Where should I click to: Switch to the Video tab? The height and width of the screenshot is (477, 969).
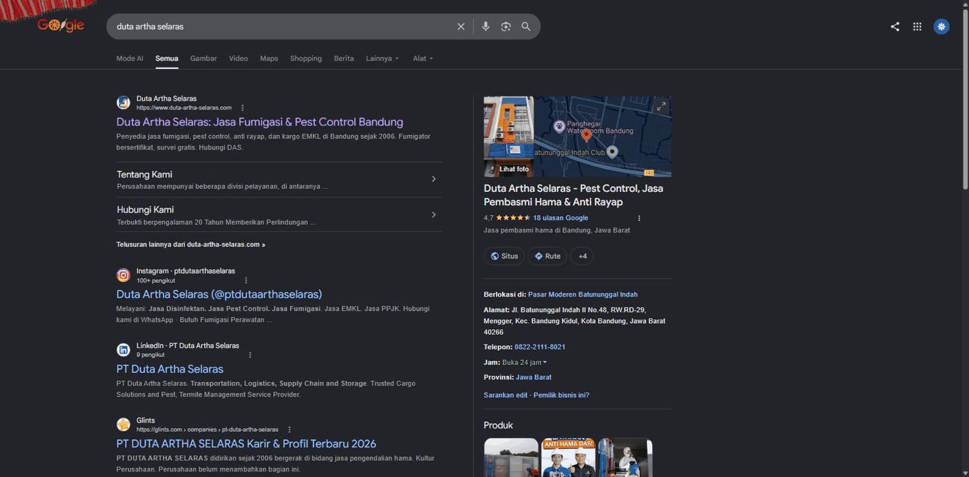pyautogui.click(x=239, y=59)
